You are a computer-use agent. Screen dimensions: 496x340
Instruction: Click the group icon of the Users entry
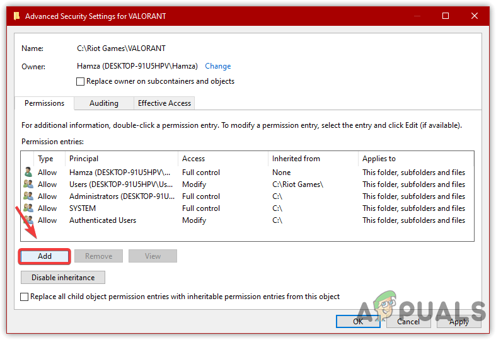(28, 184)
